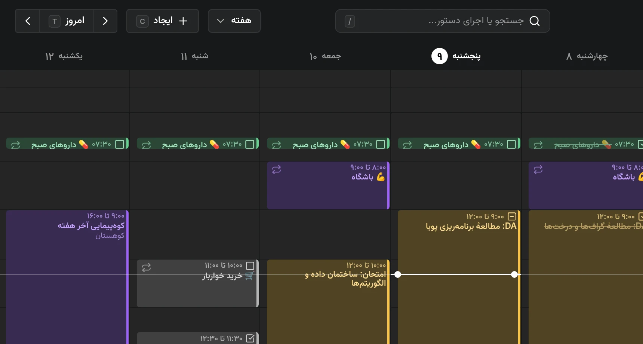Select the پنجشنبه ۹ day header

pyautogui.click(x=456, y=56)
